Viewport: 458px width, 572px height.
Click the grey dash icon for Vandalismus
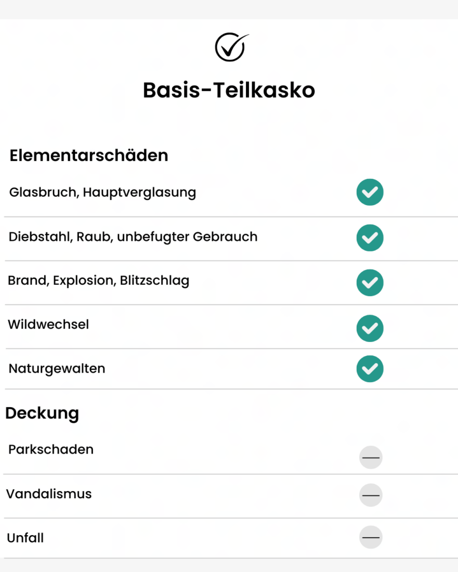pyautogui.click(x=371, y=495)
